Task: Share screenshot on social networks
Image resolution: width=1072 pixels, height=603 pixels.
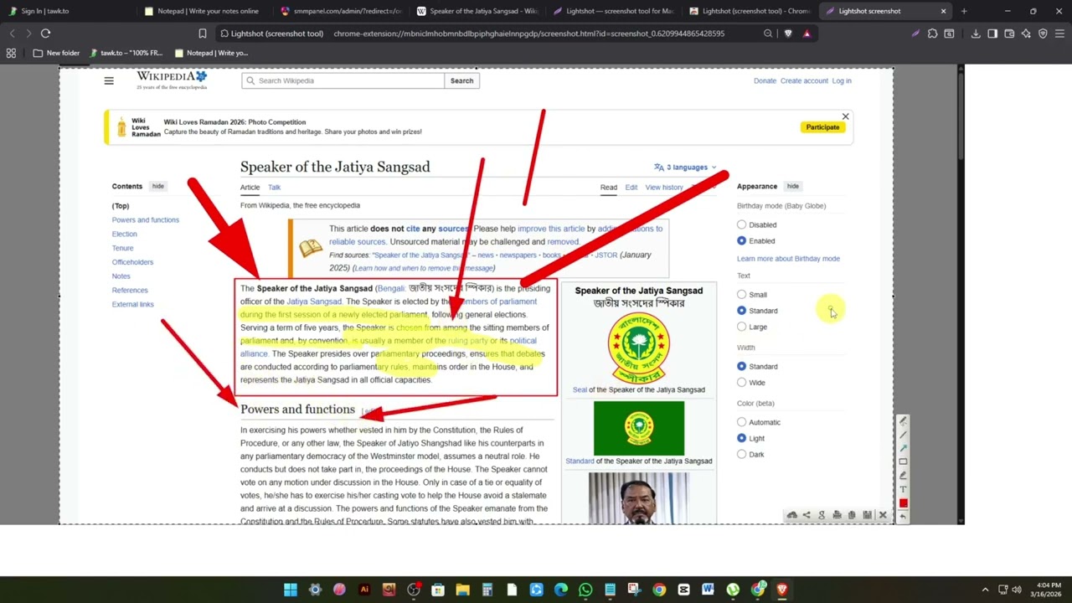Action: [807, 515]
